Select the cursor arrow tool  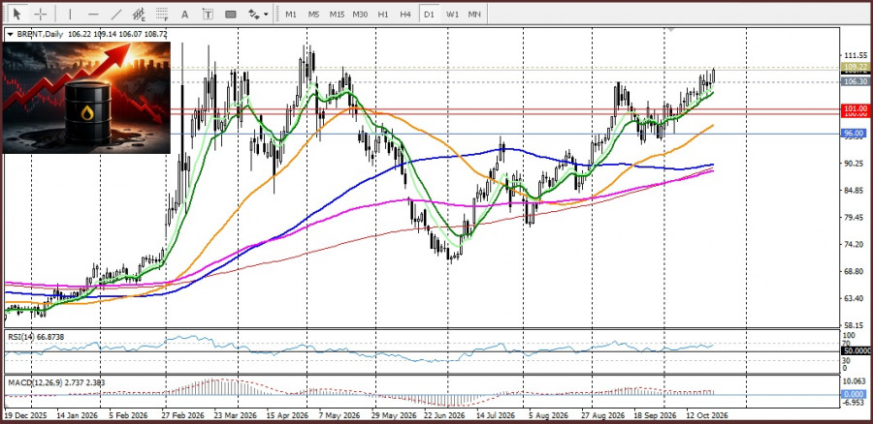click(x=17, y=14)
